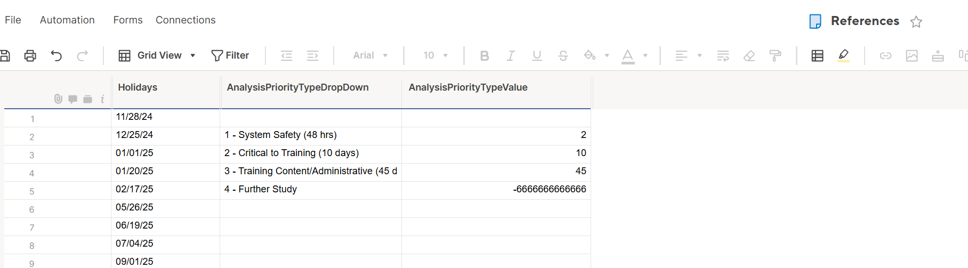Click the highlight changes icon
The width and height of the screenshot is (968, 268).
(x=843, y=55)
